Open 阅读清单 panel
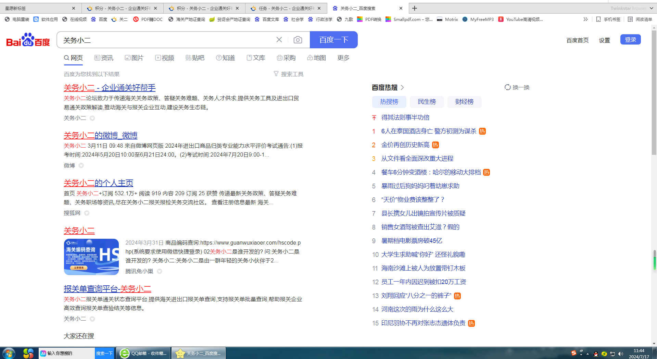The height and width of the screenshot is (359, 657). tap(640, 20)
